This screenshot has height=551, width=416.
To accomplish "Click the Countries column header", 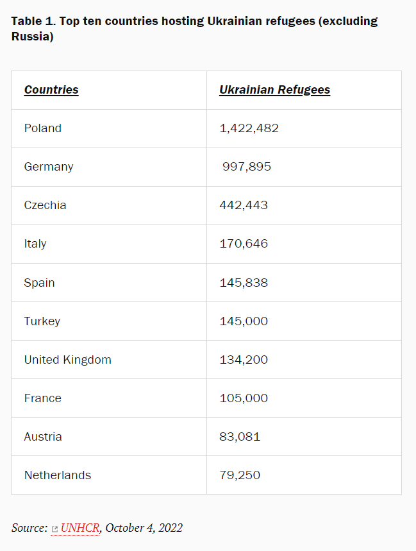I will pyautogui.click(x=51, y=90).
